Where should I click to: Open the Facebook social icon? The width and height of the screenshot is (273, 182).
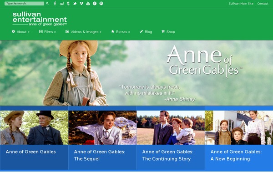[55, 3]
